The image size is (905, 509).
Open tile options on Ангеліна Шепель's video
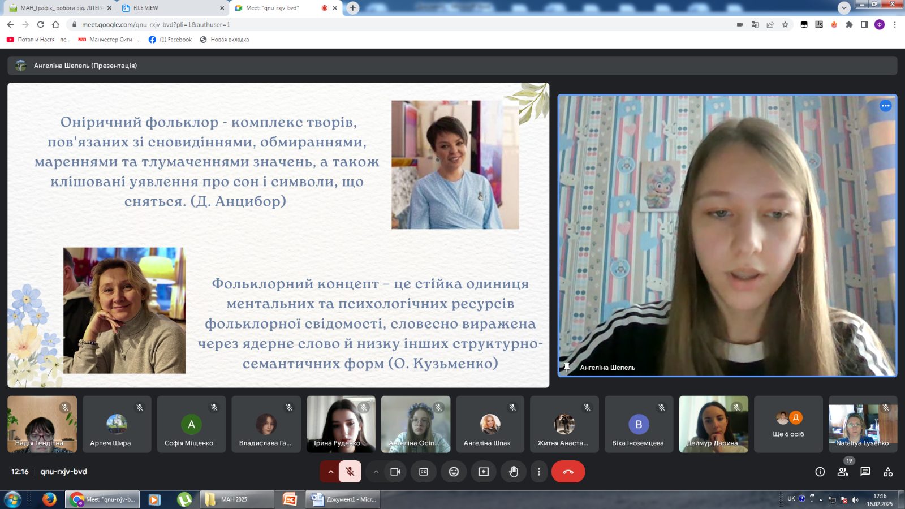885,106
